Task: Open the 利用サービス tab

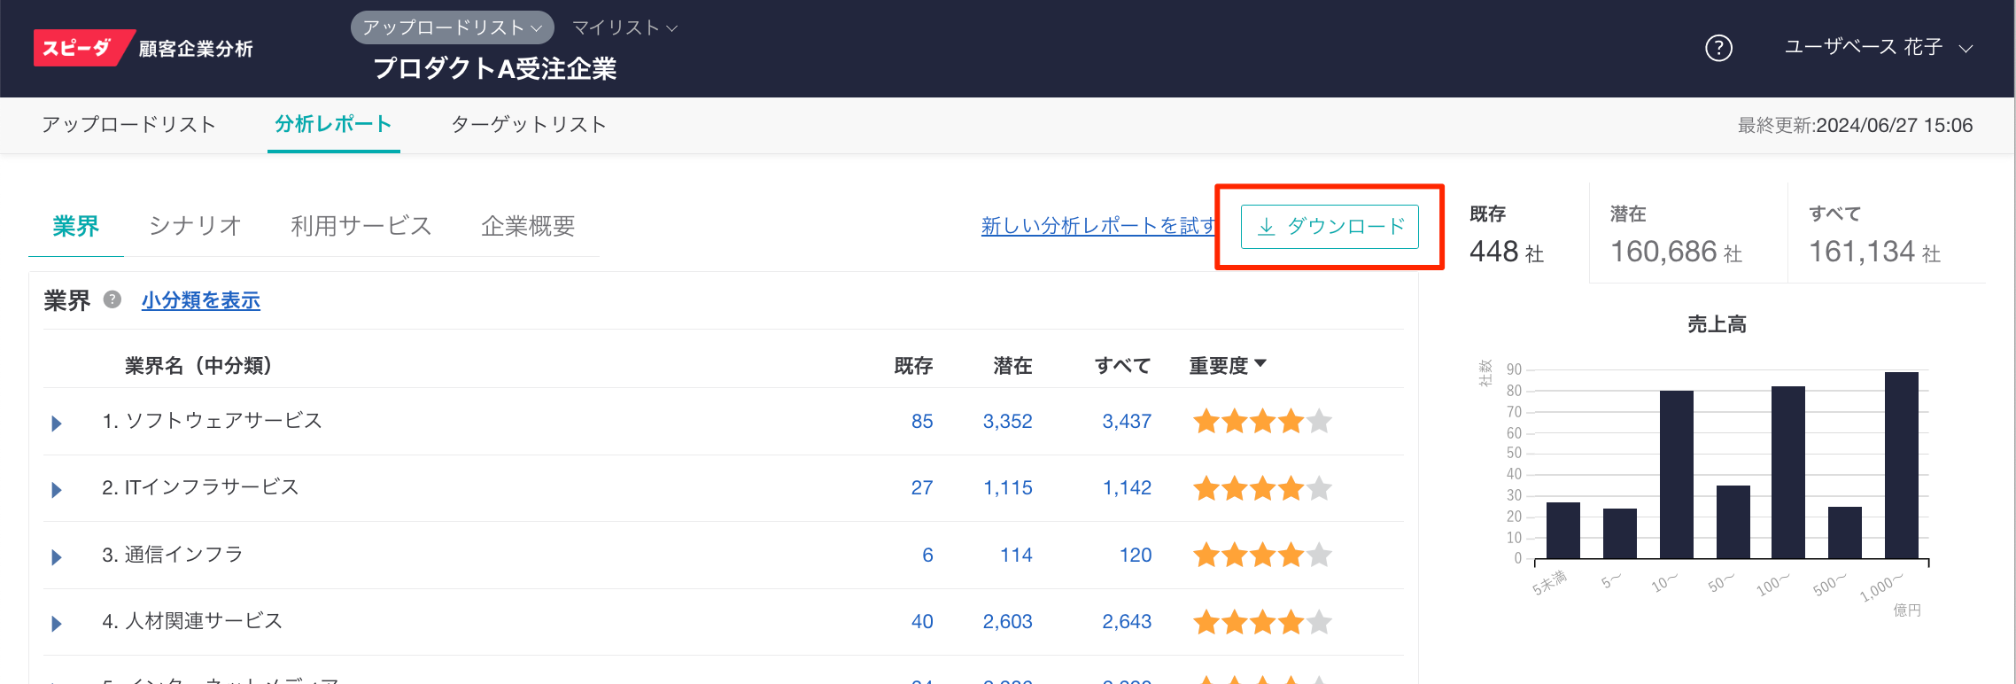Action: 361,227
